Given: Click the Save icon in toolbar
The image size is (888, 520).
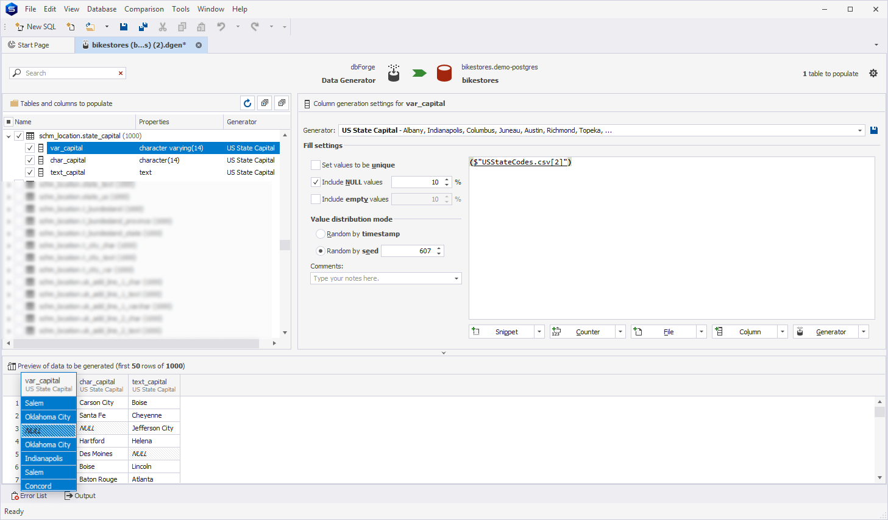Looking at the screenshot, I should pyautogui.click(x=124, y=27).
